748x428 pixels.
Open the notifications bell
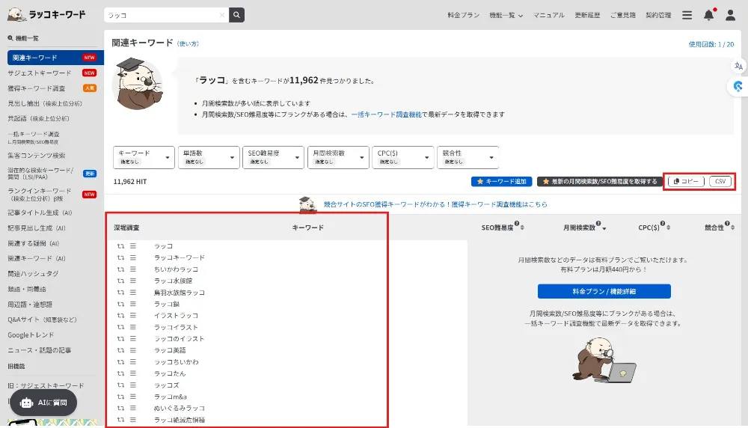click(709, 15)
